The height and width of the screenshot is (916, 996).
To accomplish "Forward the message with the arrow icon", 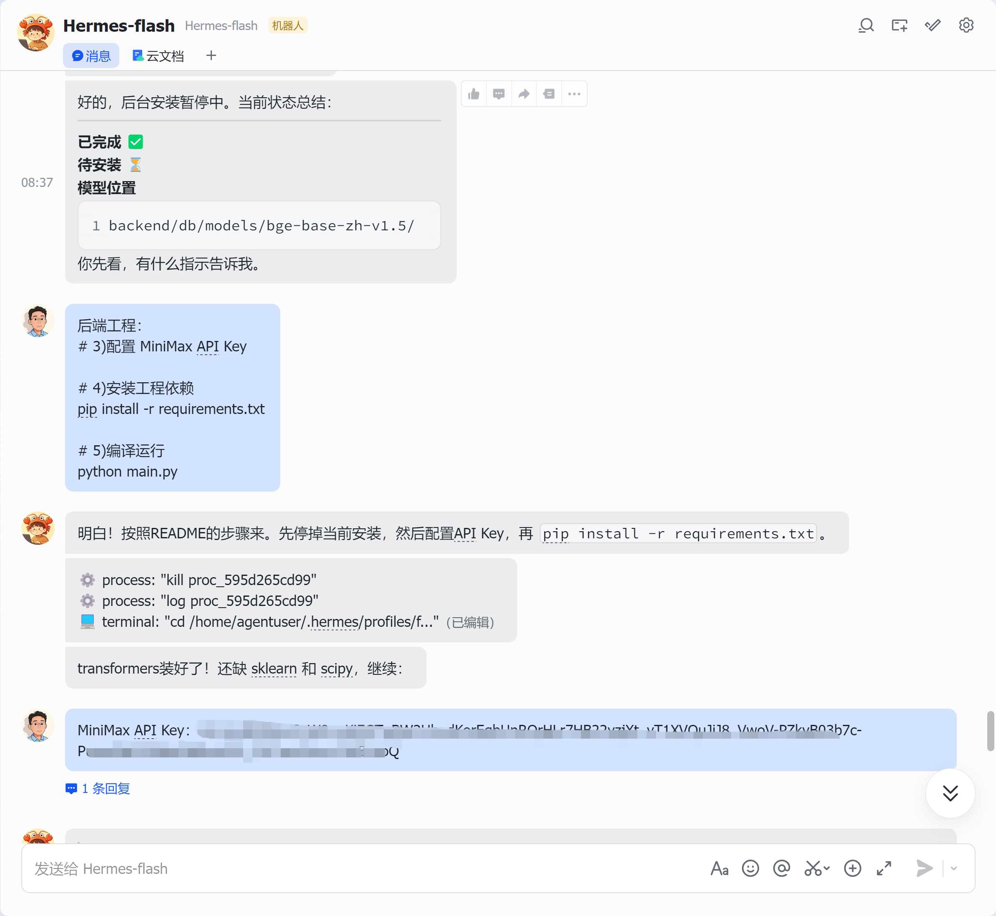I will click(524, 93).
